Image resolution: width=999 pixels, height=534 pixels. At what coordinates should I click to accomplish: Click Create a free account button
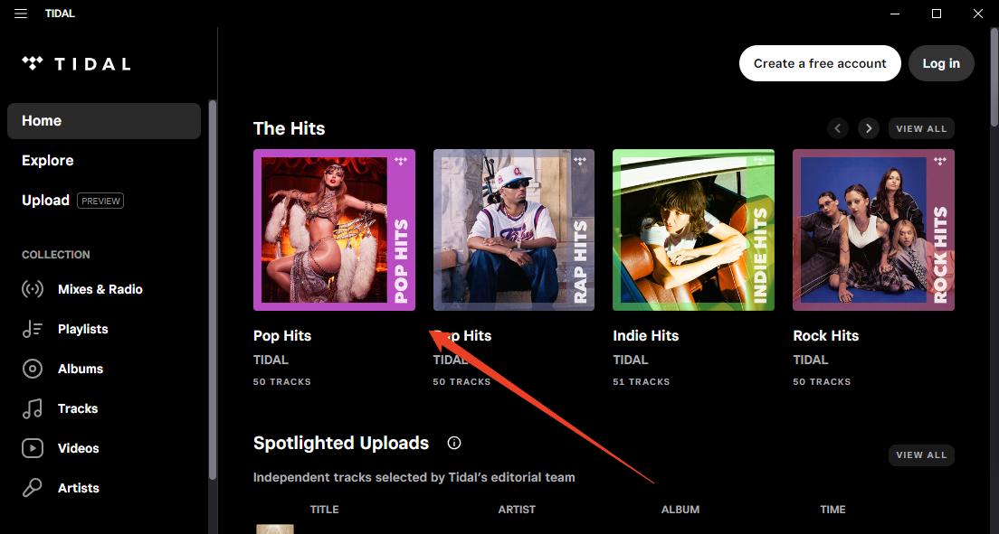[x=820, y=63]
